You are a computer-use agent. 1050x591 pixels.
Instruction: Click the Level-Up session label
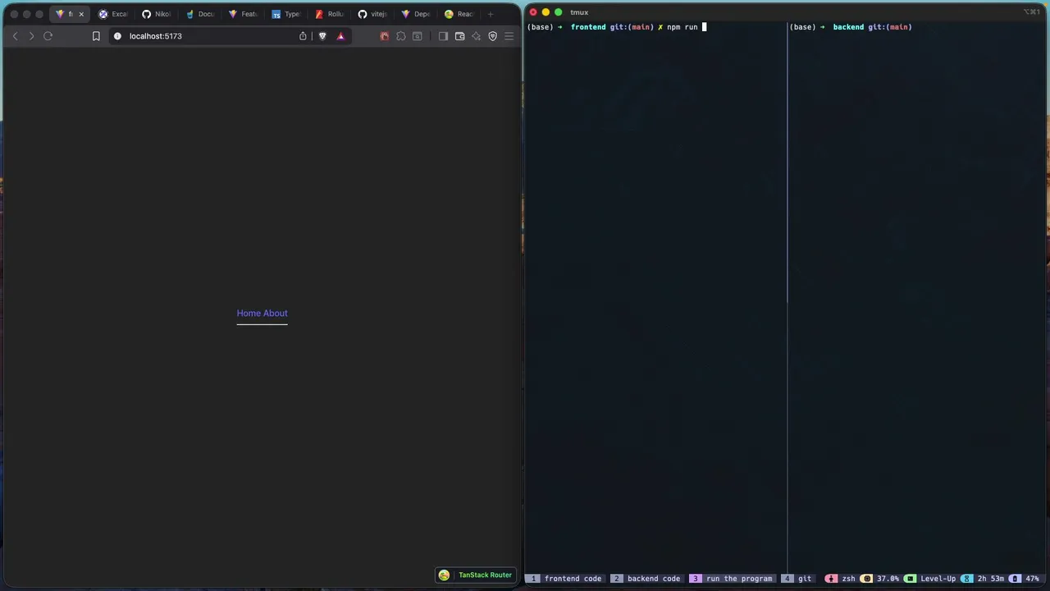[x=938, y=579]
